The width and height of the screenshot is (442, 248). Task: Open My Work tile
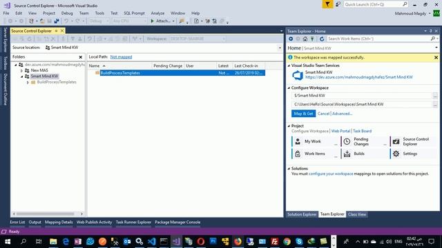click(315, 141)
